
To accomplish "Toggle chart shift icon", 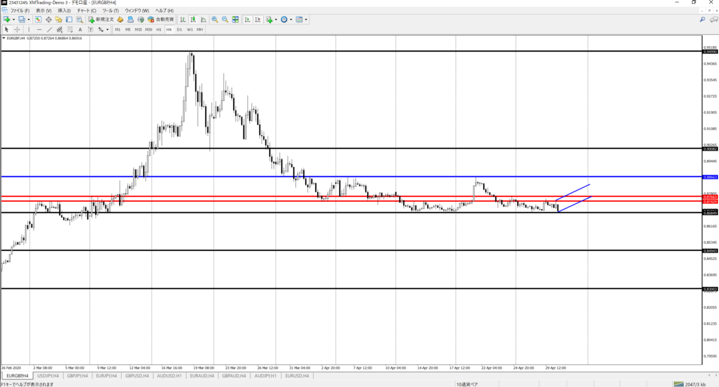I will (x=258, y=19).
